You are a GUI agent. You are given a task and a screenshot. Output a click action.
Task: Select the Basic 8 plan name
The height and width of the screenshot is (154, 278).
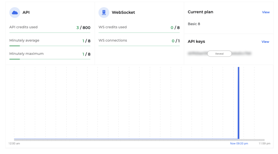pos(194,24)
